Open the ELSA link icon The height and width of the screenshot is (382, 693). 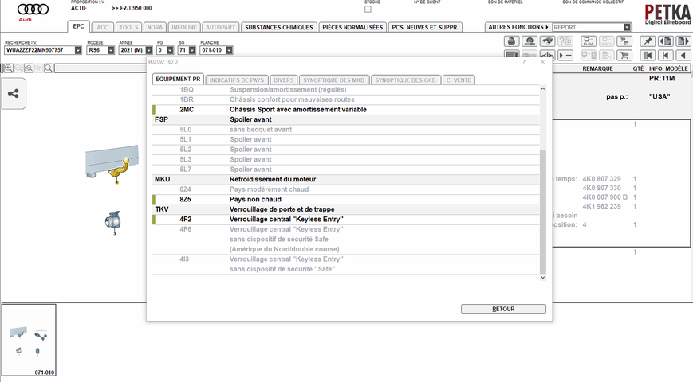(x=589, y=41)
